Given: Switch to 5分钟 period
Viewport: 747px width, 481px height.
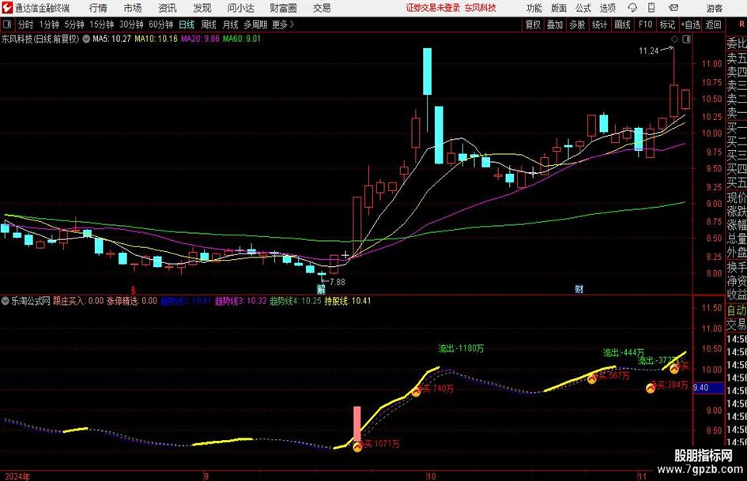Looking at the screenshot, I should coord(74,24).
